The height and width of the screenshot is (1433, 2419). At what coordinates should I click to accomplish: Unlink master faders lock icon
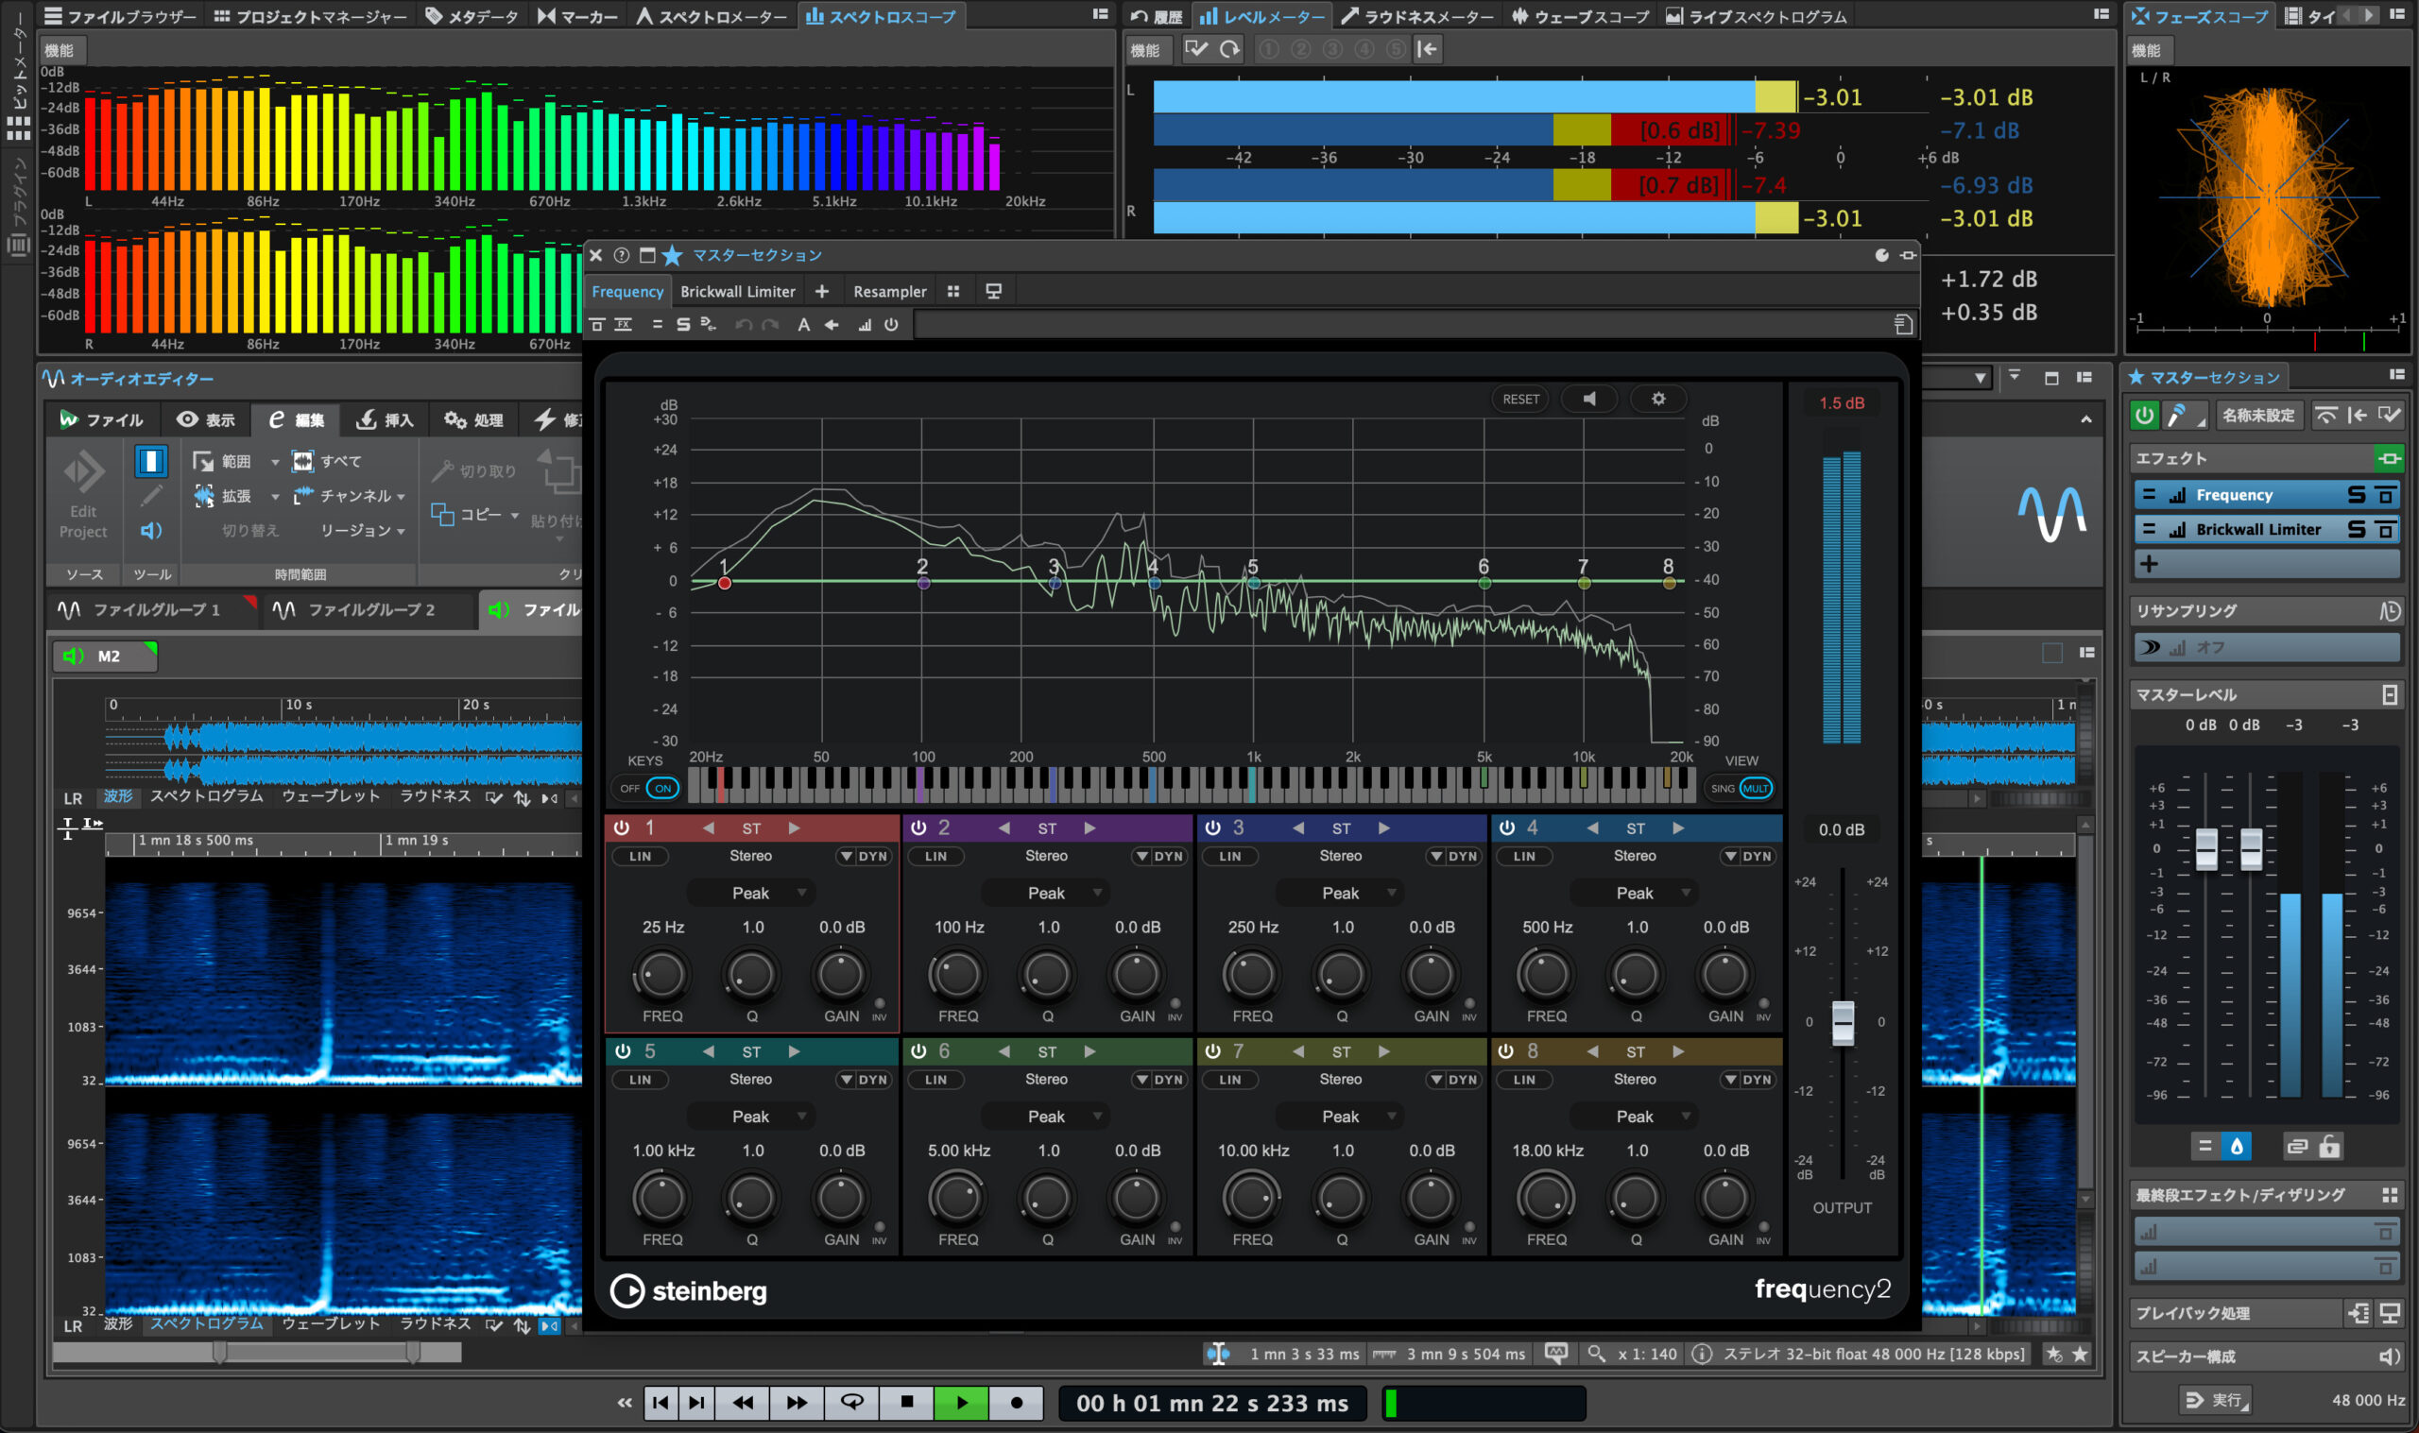click(2329, 1146)
